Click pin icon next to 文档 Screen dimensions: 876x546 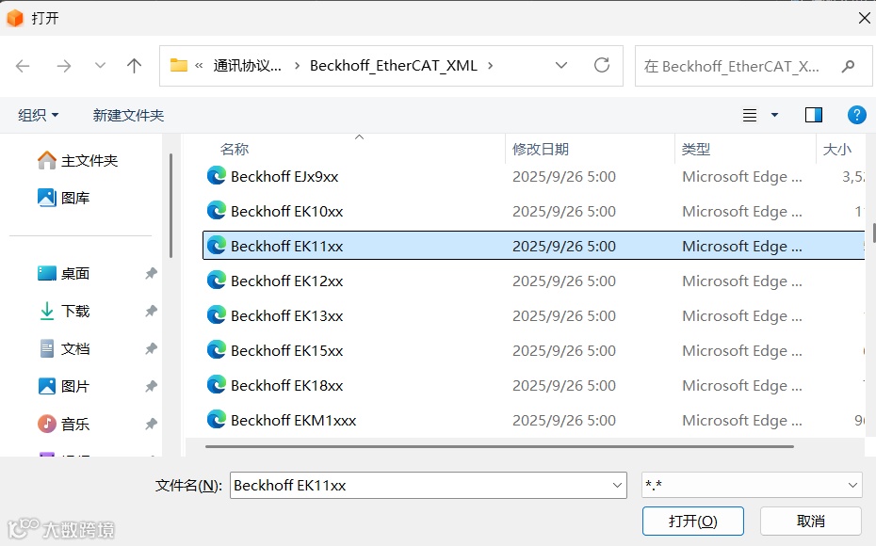[151, 349]
